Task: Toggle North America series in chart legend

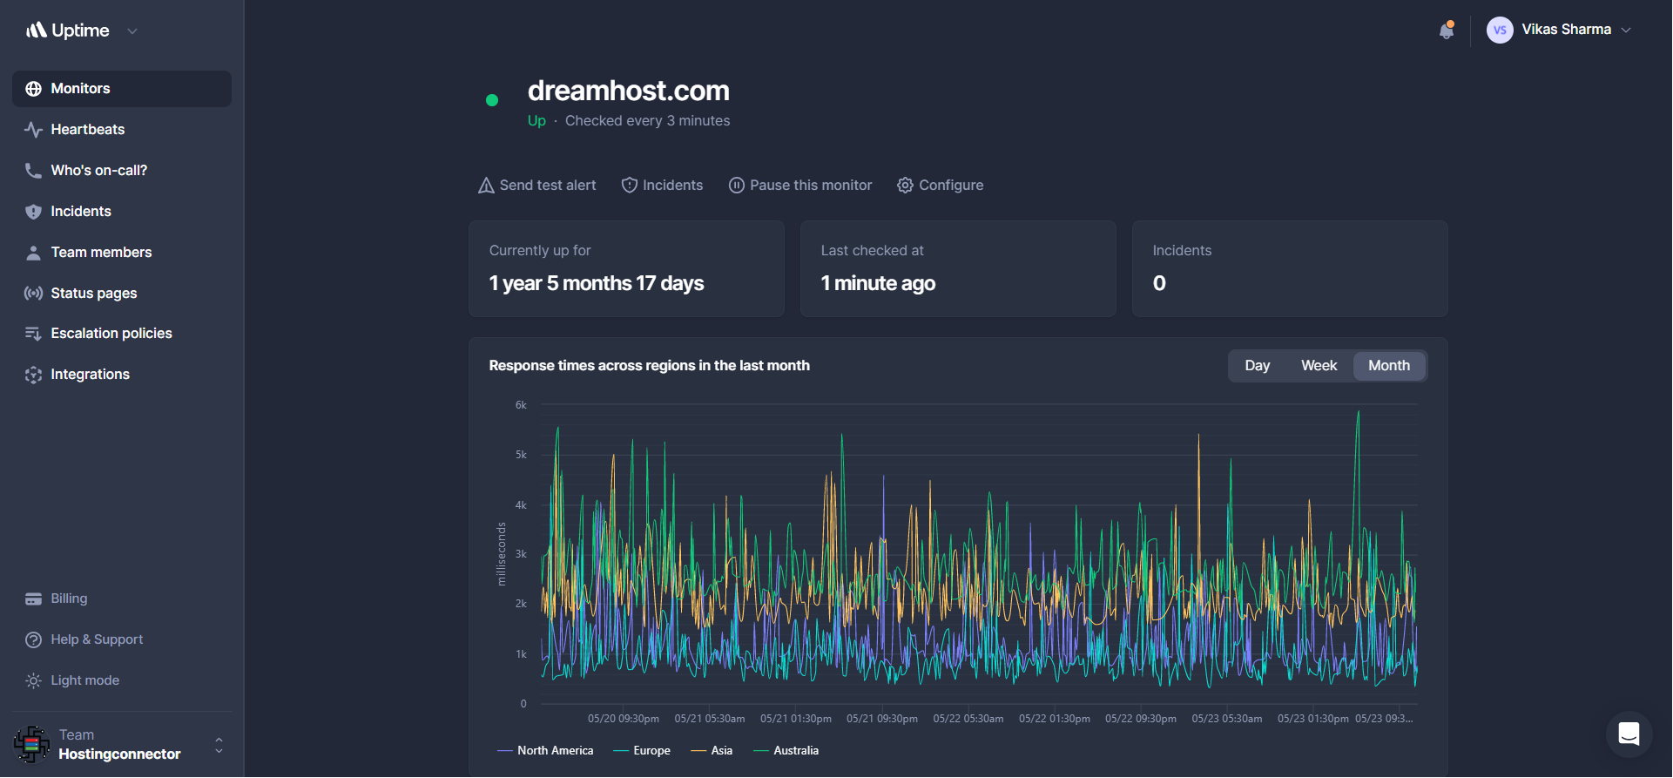Action: (x=545, y=751)
